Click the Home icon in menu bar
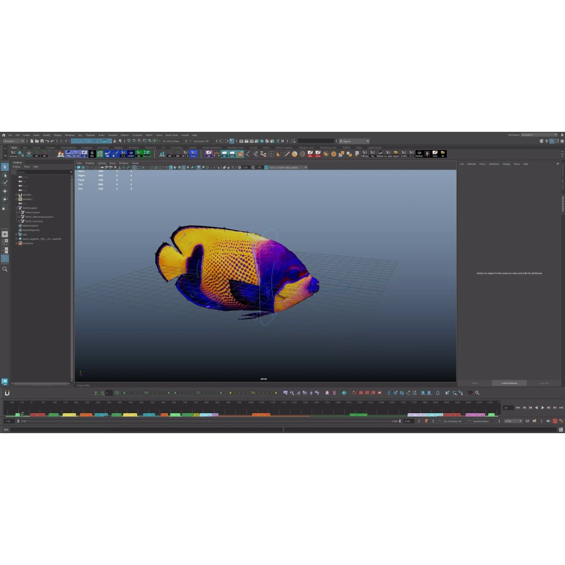 tap(4, 135)
